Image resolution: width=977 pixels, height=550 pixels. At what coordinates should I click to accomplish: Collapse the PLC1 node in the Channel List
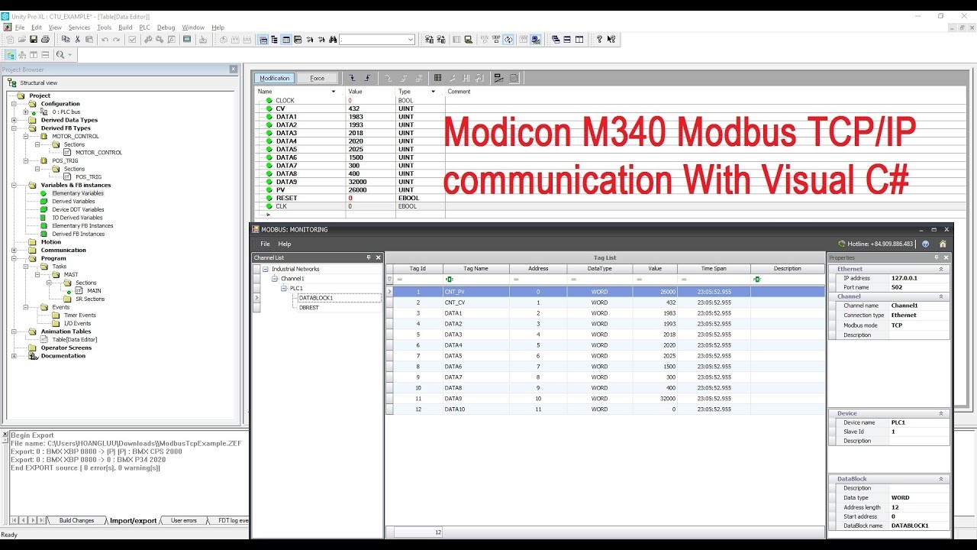pyautogui.click(x=283, y=288)
